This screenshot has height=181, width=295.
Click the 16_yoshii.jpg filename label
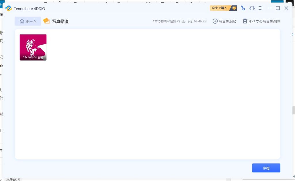pos(33,57)
